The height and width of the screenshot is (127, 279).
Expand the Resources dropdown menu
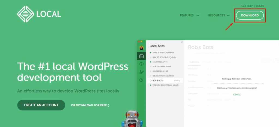click(219, 15)
